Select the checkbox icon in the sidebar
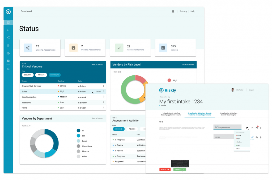This screenshot has height=180, width=272. click(8, 61)
